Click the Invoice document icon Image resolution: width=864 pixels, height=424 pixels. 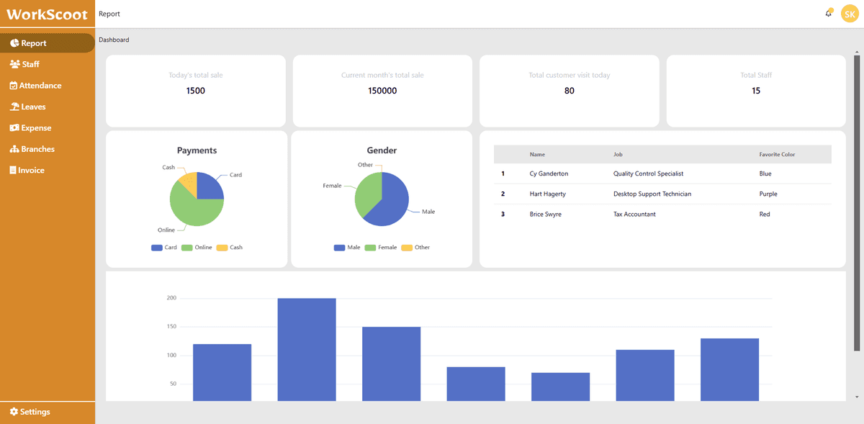13,171
